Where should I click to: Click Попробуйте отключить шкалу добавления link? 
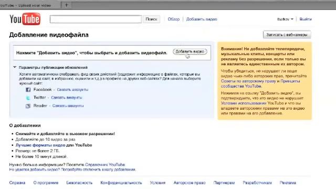(98, 170)
